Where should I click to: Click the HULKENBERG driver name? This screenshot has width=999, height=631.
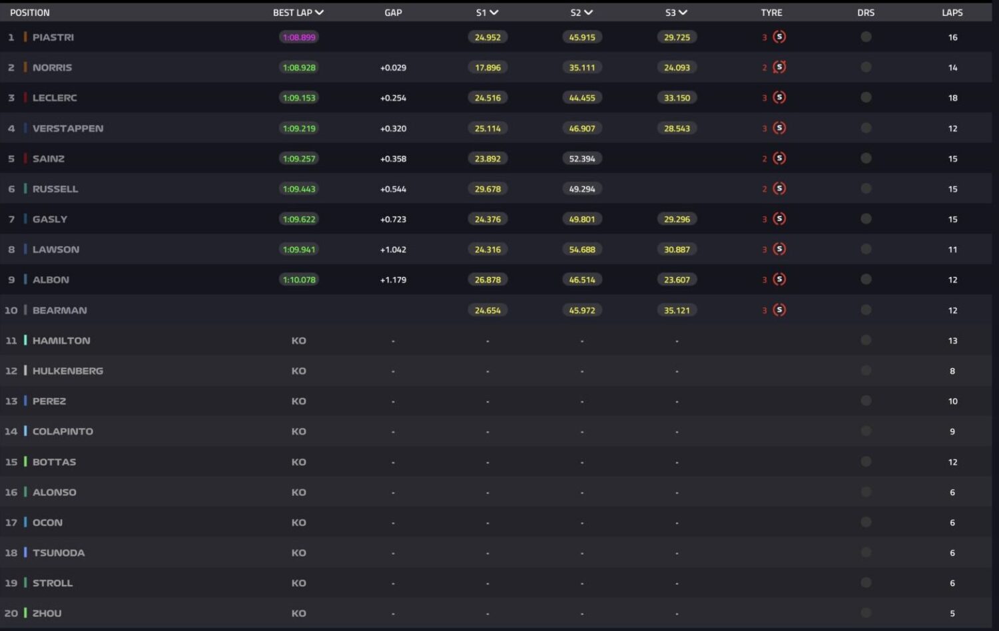pyautogui.click(x=68, y=371)
